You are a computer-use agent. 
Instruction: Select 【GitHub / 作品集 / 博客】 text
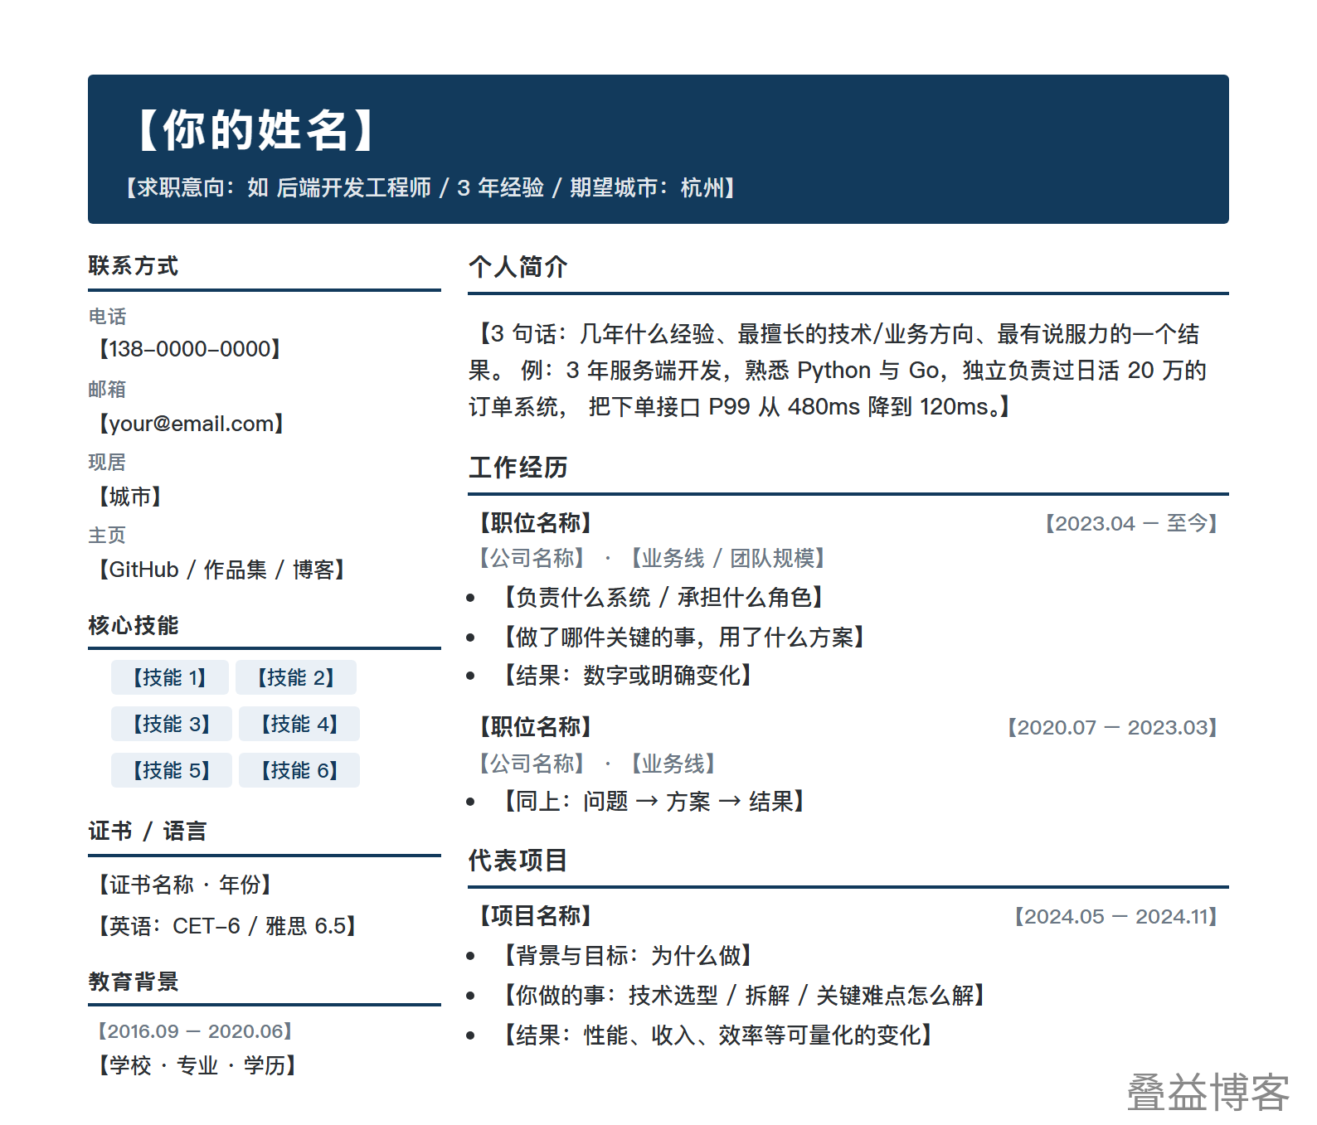[x=222, y=570]
